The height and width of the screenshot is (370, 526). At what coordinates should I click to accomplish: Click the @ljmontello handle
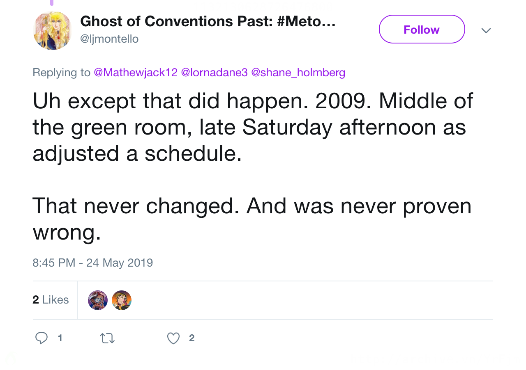tap(109, 39)
